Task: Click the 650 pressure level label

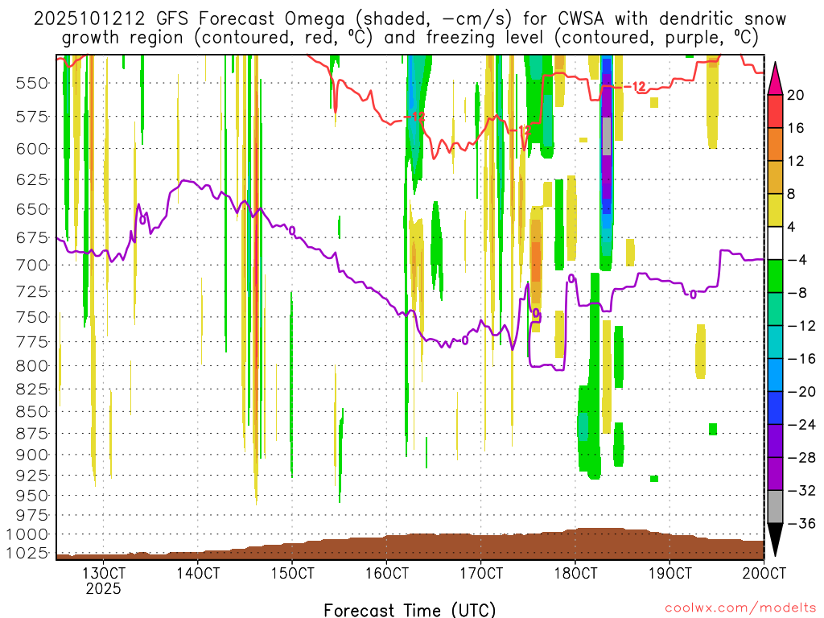Action: click(32, 209)
